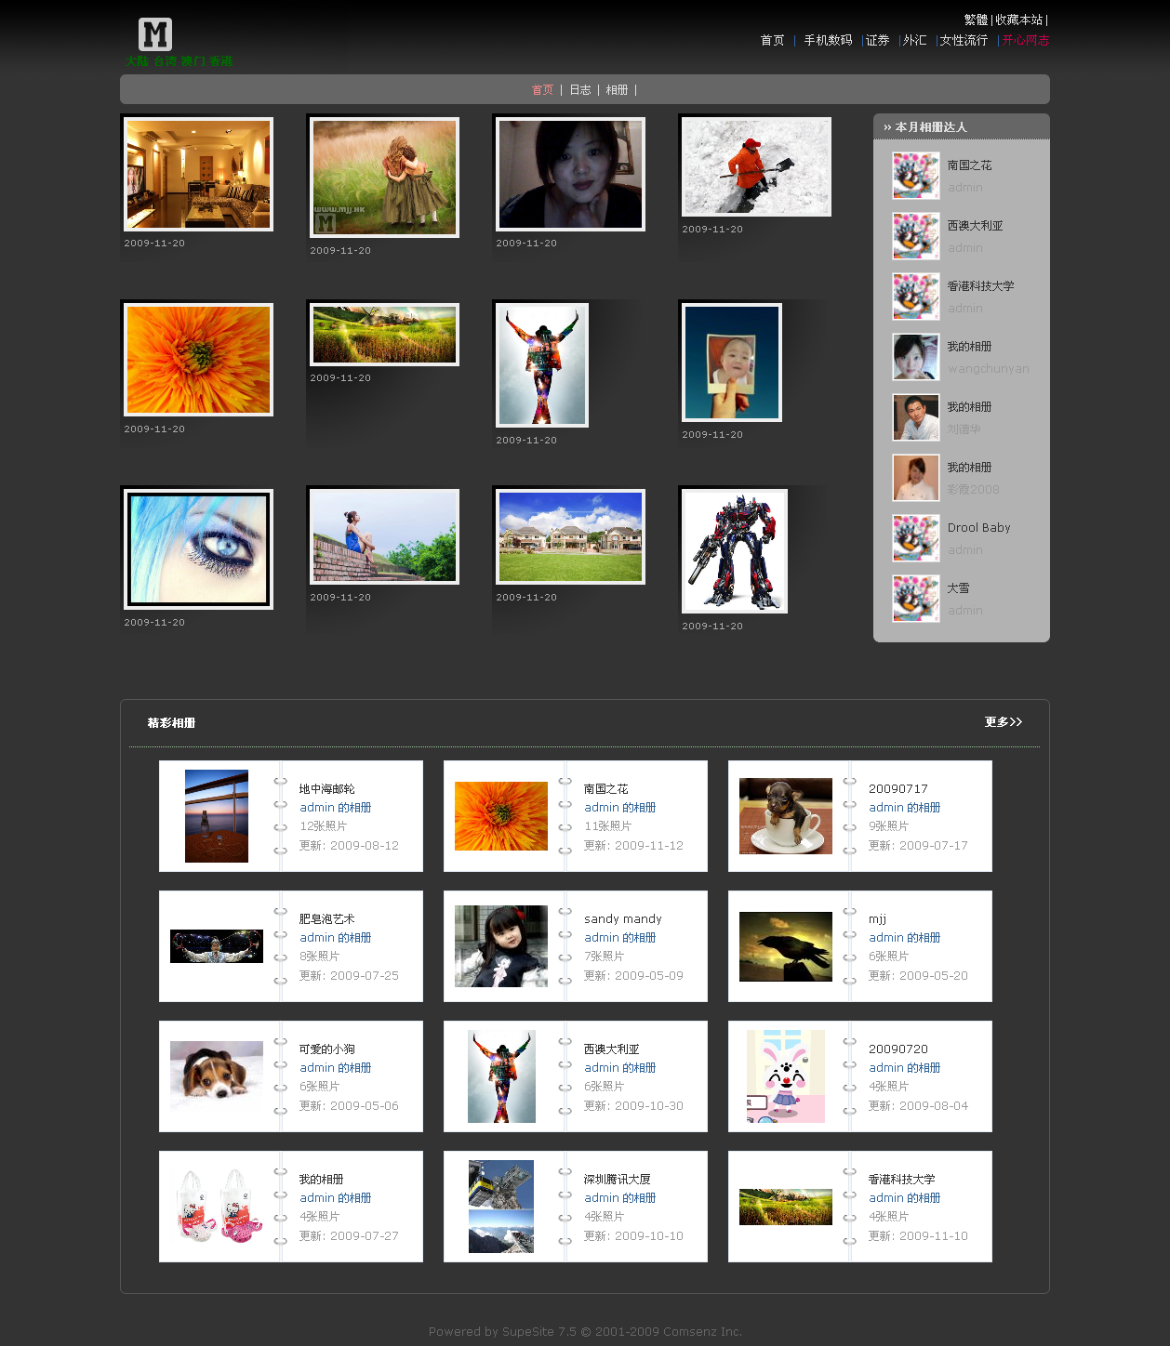Viewport: 1170px width, 1346px height.
Task: Open the 大雪 album avatar icon
Action: (x=915, y=599)
